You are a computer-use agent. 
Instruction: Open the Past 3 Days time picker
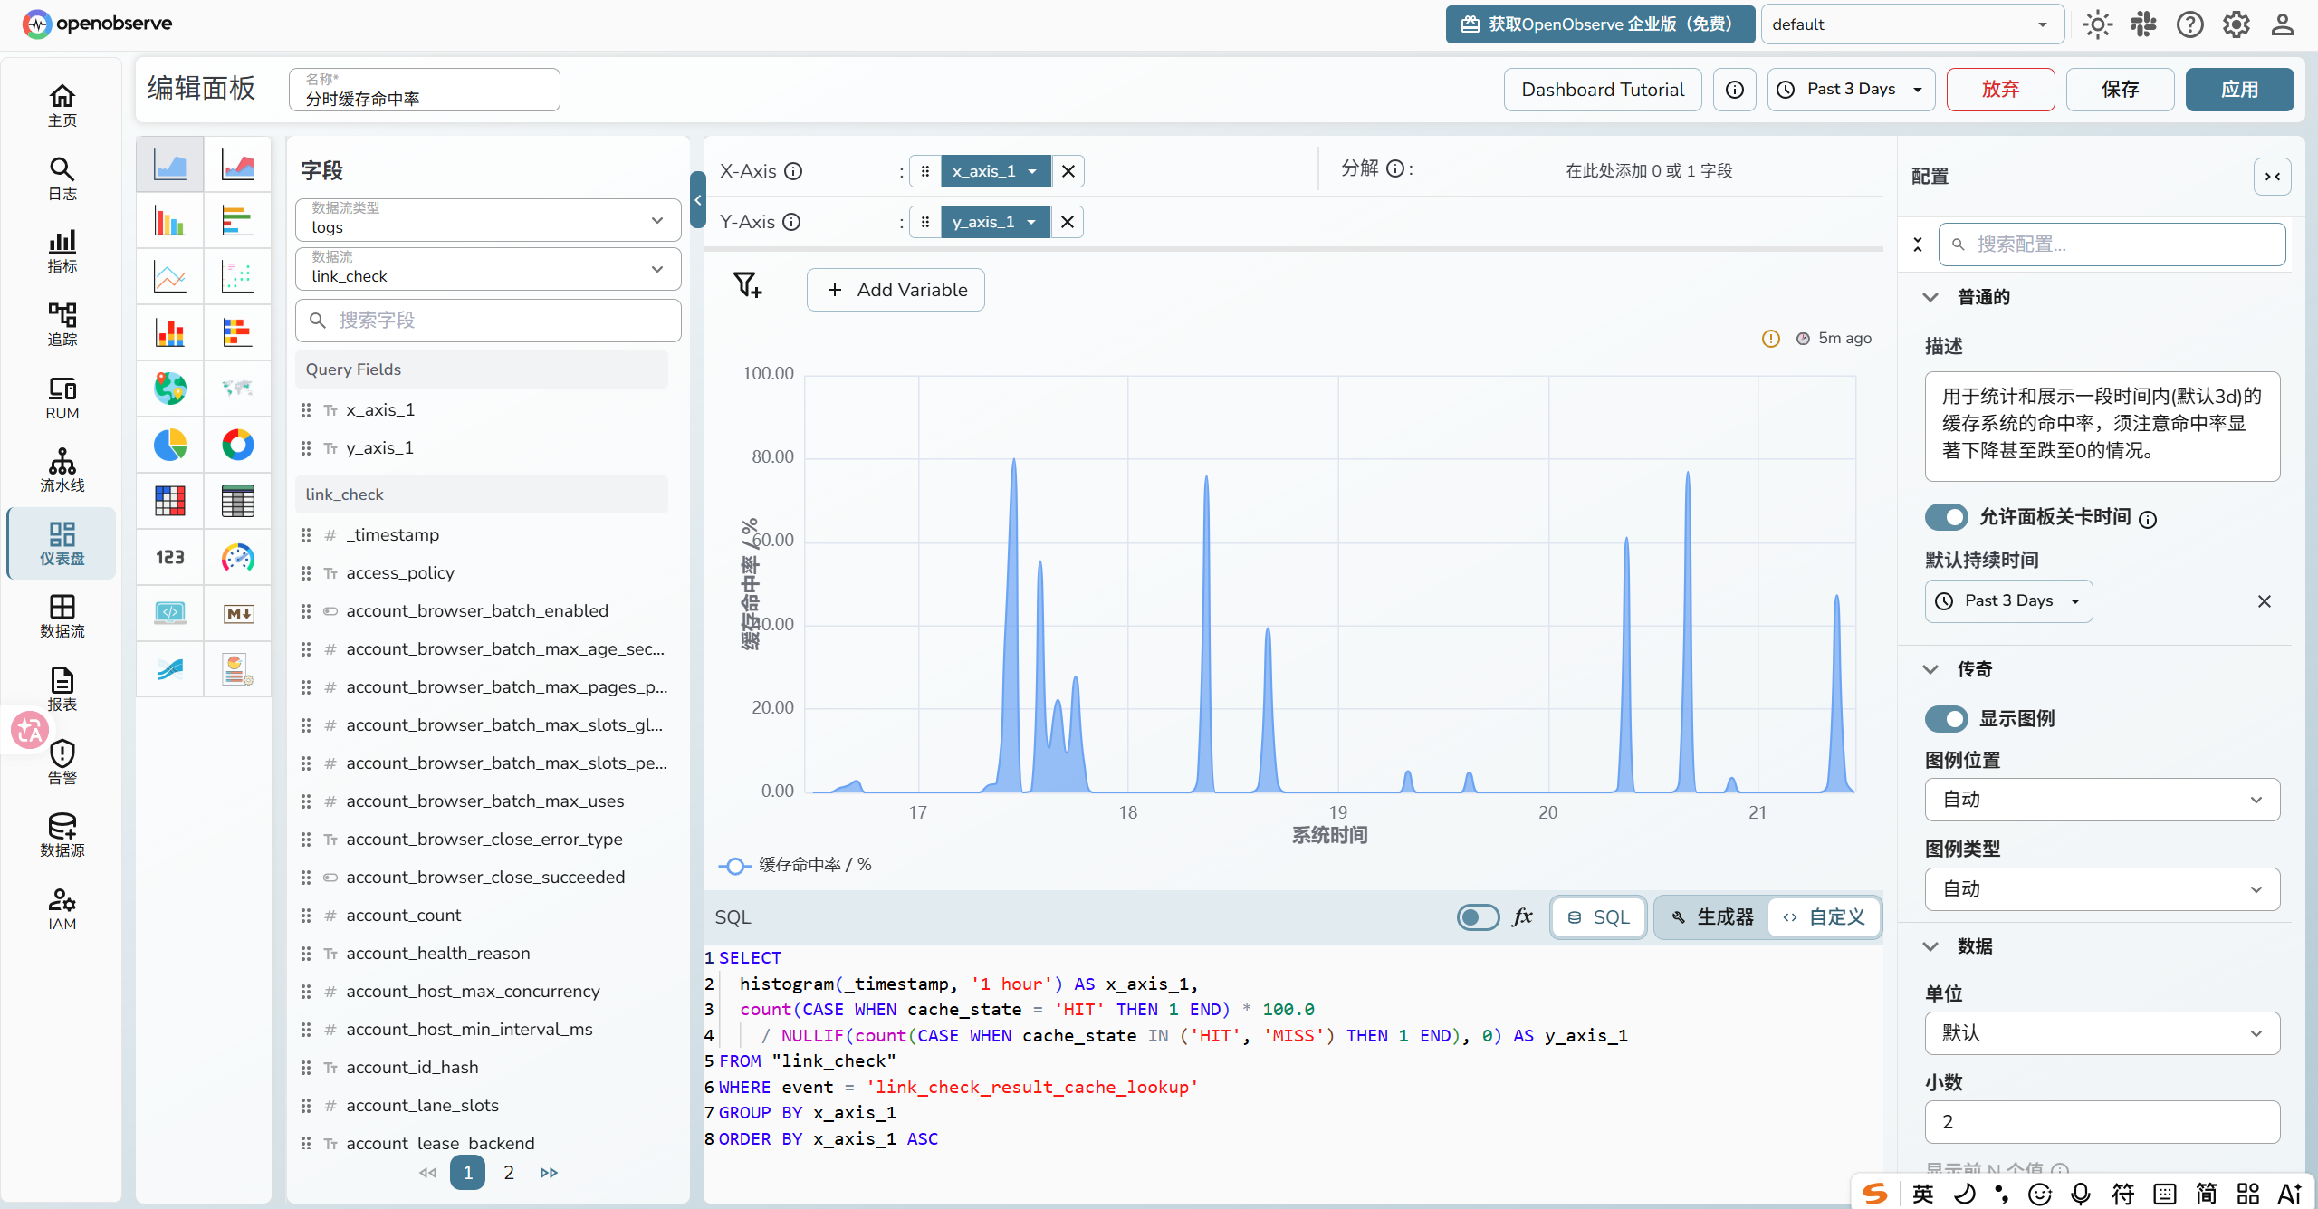pos(1851,89)
